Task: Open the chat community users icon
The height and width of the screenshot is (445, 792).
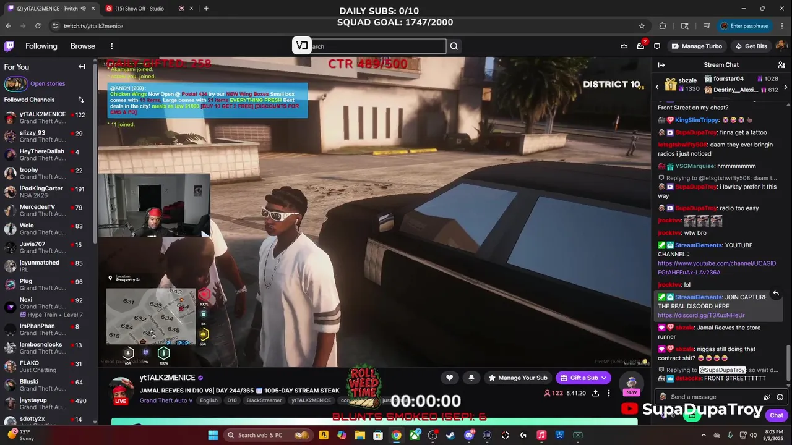Action: tap(781, 65)
